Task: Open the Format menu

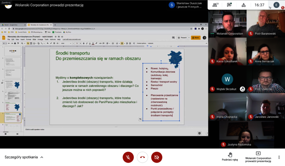Action: [x=28, y=39]
